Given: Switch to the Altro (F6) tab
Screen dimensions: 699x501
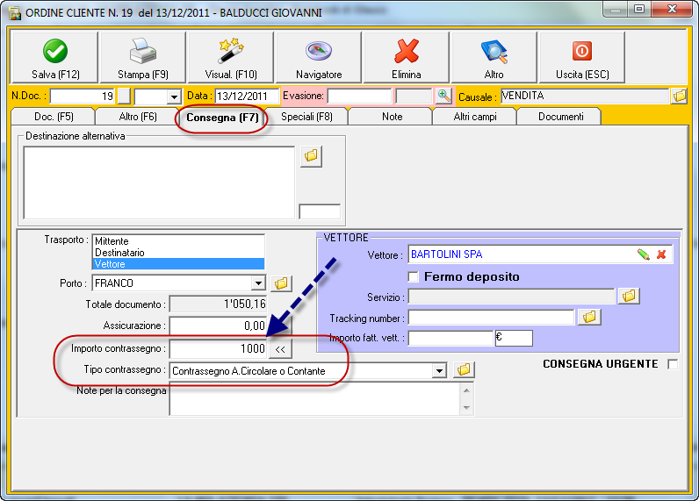Looking at the screenshot, I should coord(138,117).
